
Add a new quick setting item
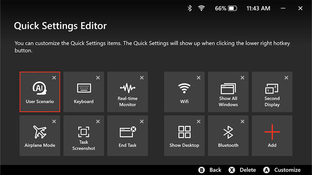pos(272,136)
